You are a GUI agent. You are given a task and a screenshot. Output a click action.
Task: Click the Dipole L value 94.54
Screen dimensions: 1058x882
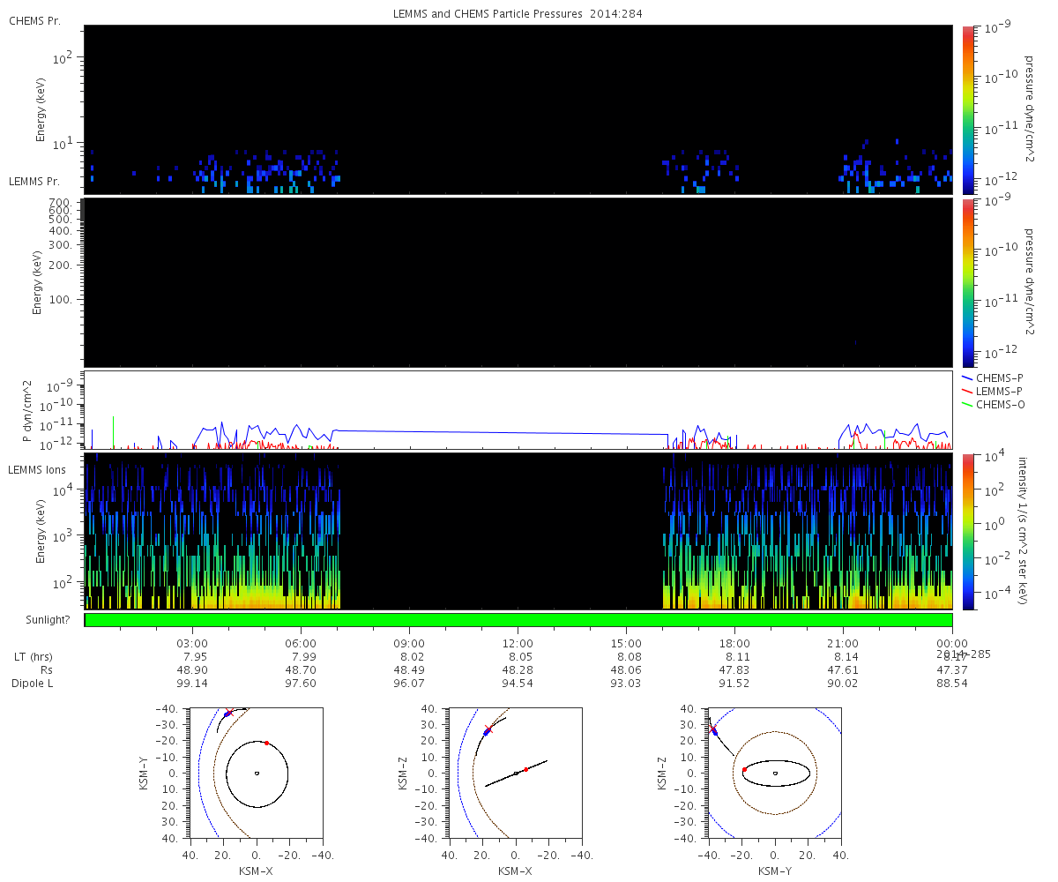[518, 684]
